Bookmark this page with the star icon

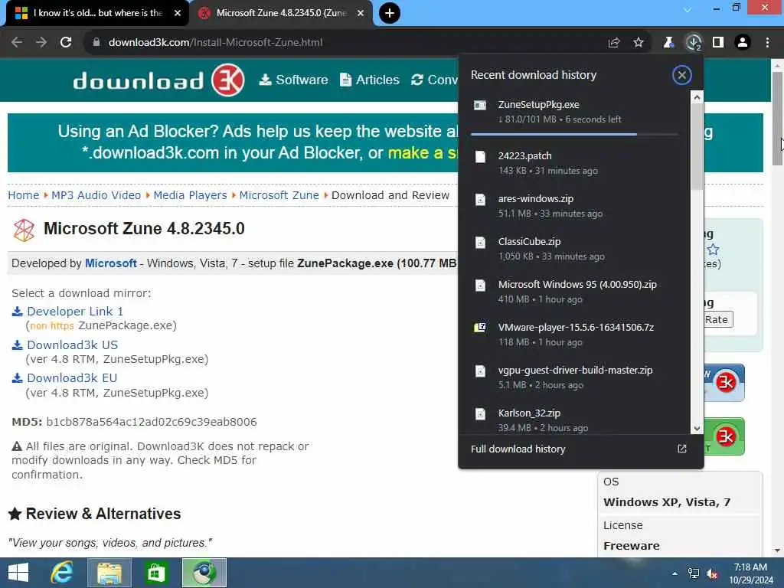639,43
